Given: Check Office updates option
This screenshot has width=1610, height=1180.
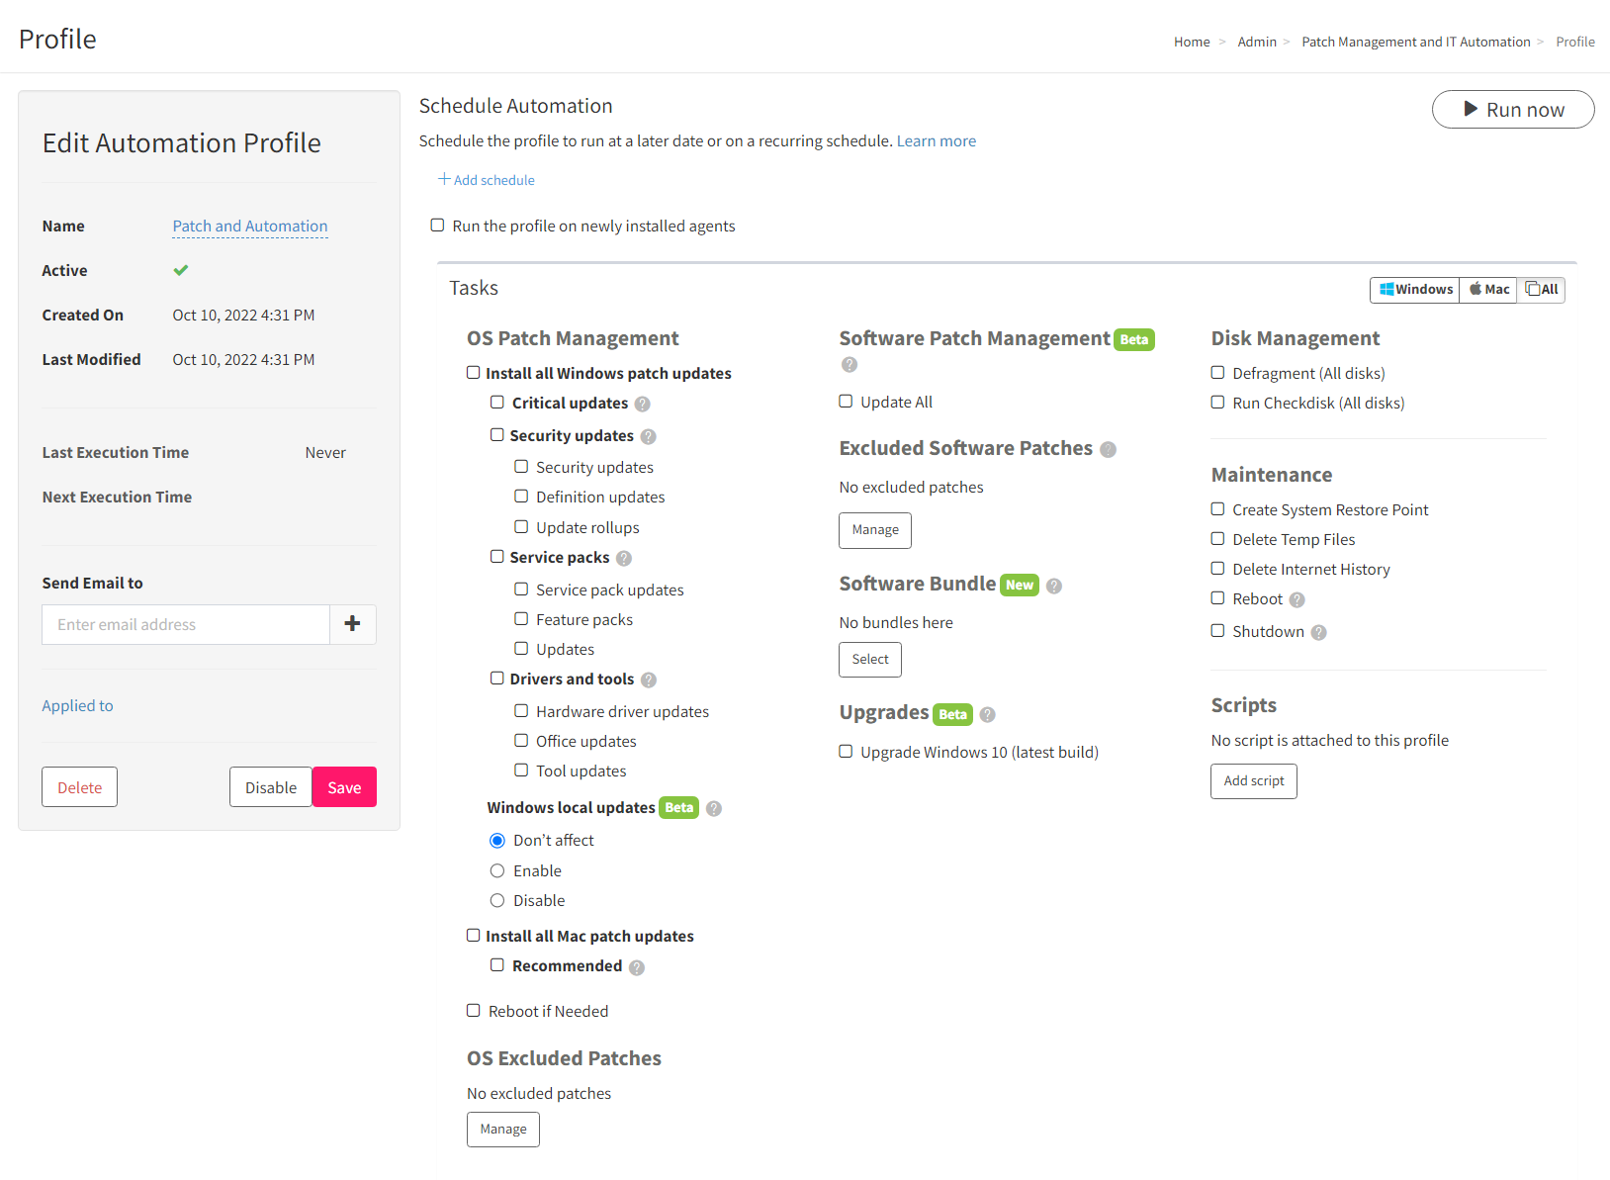Looking at the screenshot, I should 521,741.
